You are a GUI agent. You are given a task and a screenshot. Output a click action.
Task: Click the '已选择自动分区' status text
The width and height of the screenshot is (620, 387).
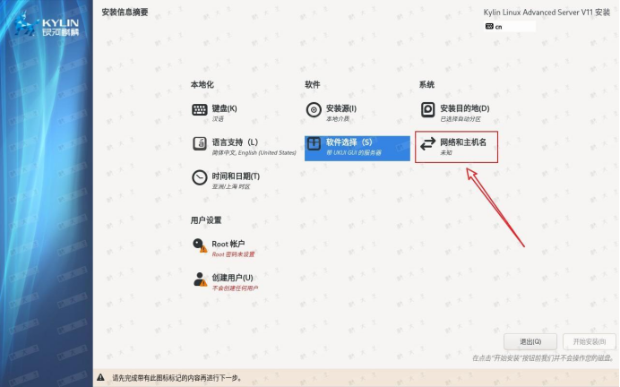[x=461, y=119]
